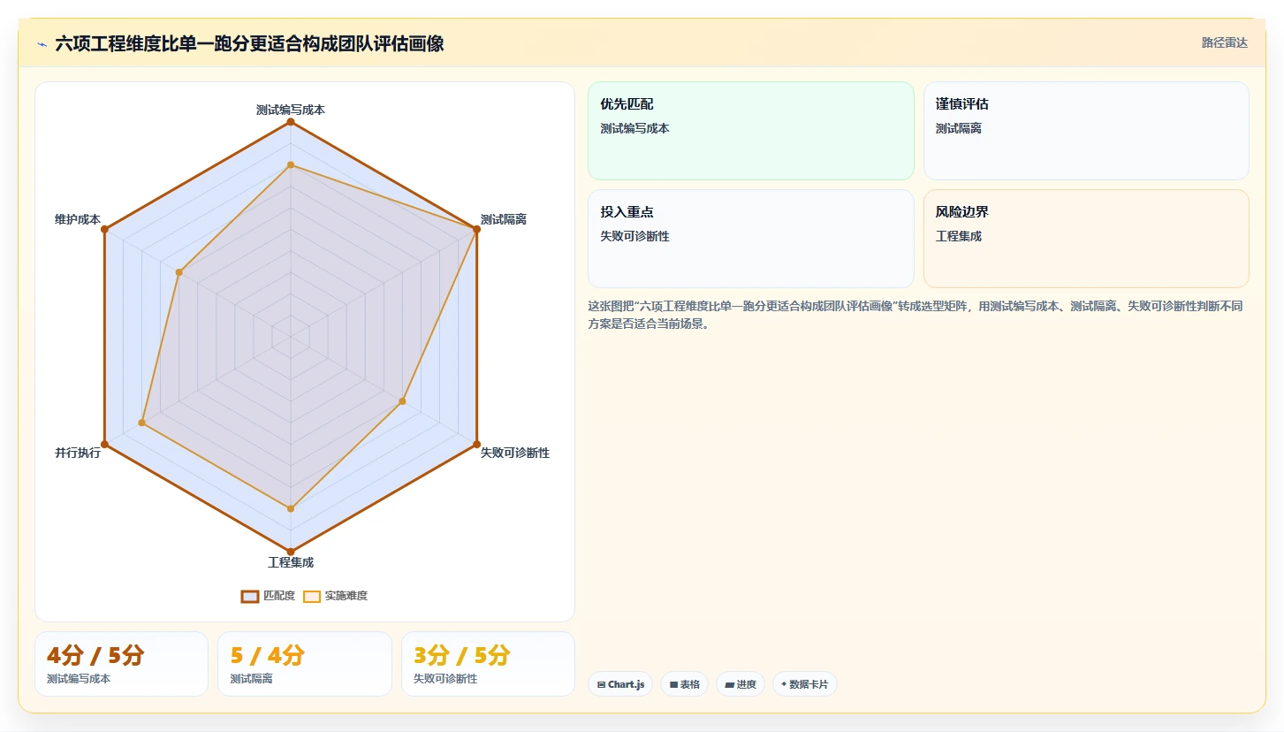This screenshot has height=732, width=1284.
Task: Click the 5 / 4分 score value
Action: click(268, 655)
